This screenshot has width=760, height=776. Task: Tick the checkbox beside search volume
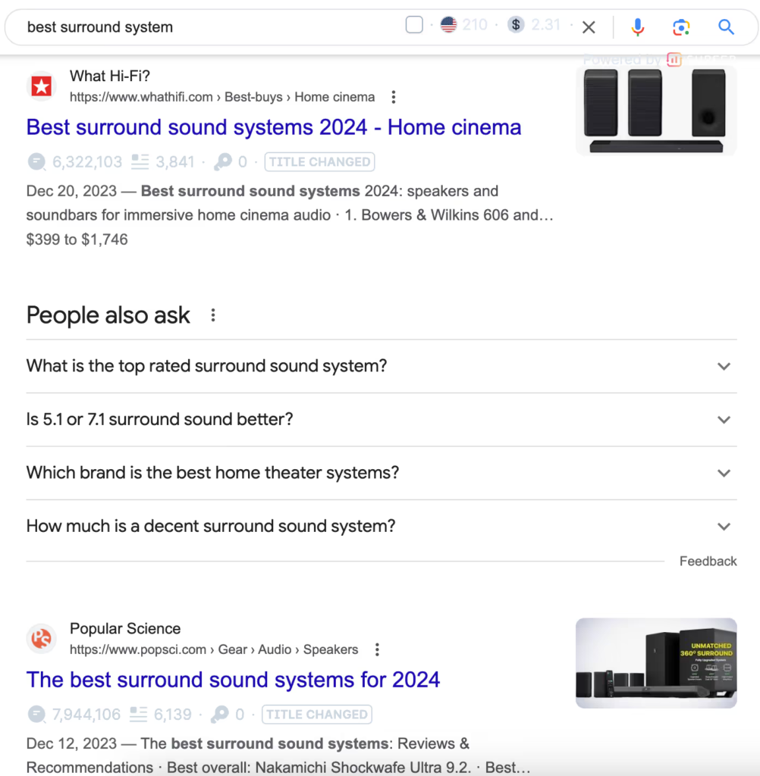coord(414,24)
